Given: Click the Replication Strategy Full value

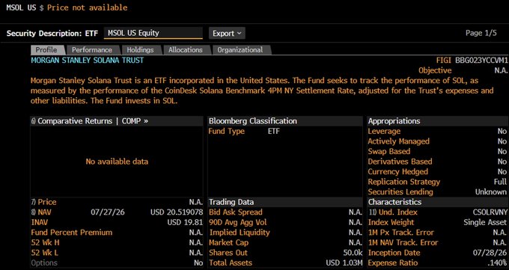Looking at the screenshot, I should pyautogui.click(x=500, y=182).
